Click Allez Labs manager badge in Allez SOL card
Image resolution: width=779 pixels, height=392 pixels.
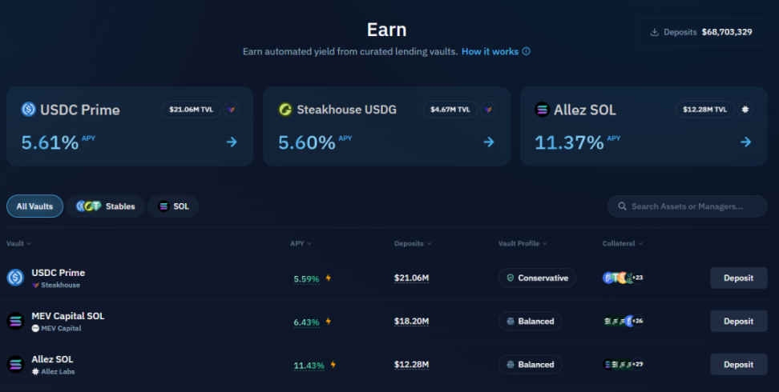[745, 110]
